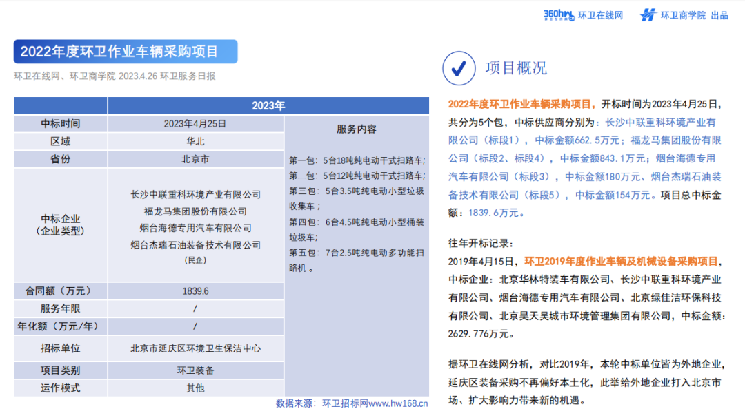The width and height of the screenshot is (745, 411).
Task: Click the 北京市 cell value
Action: [x=195, y=159]
